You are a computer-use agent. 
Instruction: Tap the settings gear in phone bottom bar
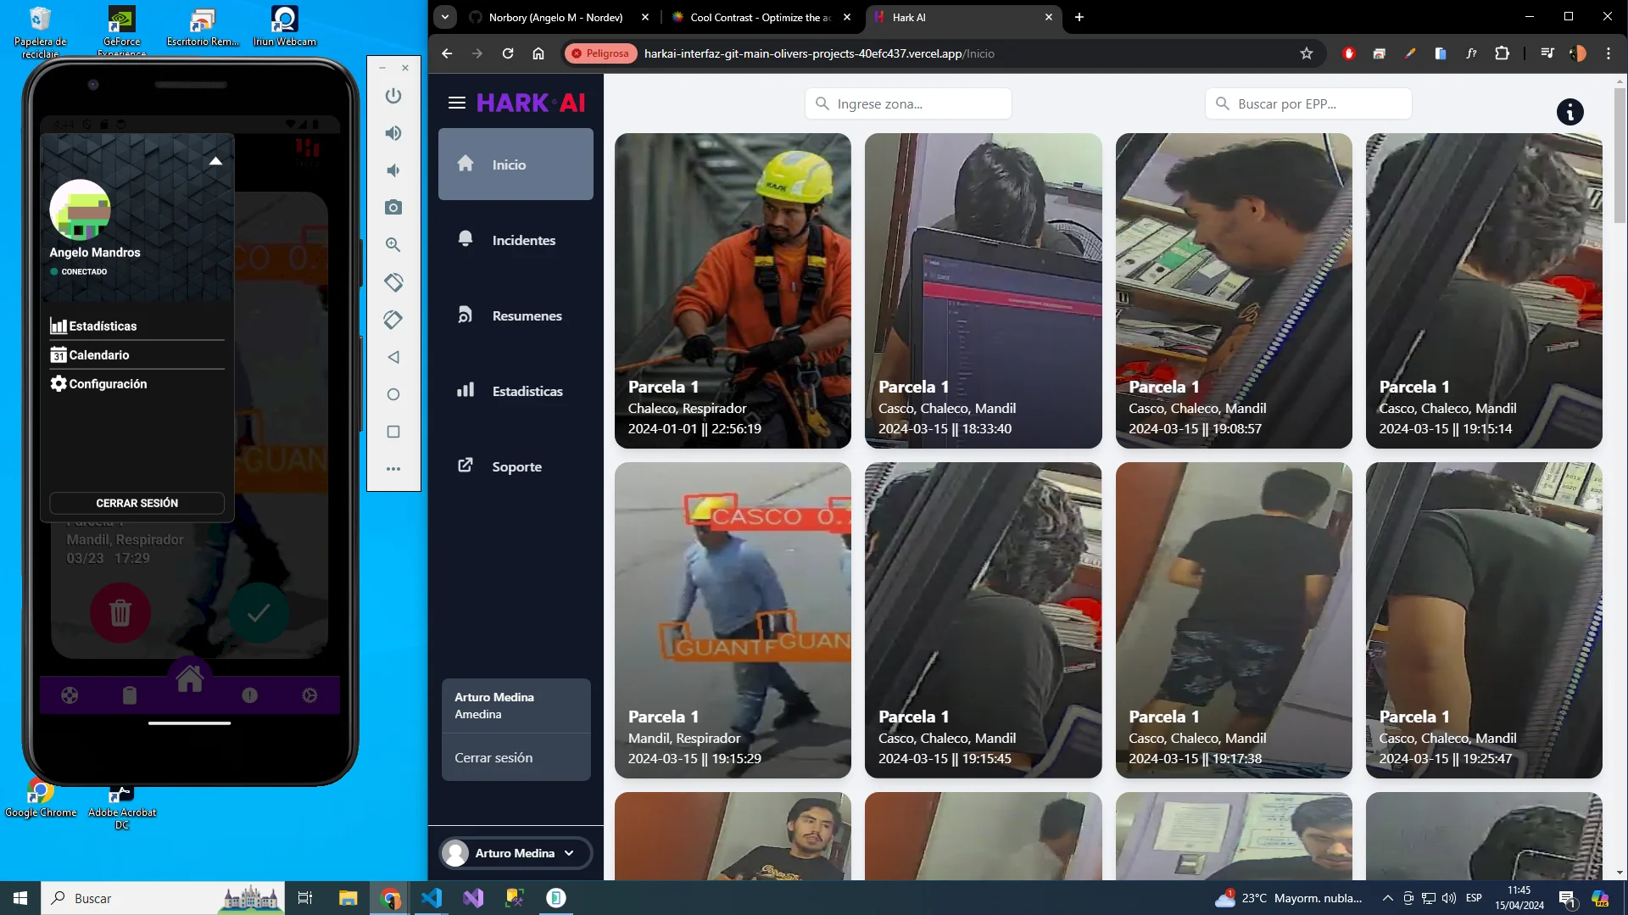(x=309, y=695)
